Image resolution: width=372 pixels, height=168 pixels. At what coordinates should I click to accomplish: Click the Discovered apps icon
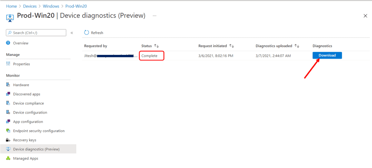pyautogui.click(x=8, y=94)
